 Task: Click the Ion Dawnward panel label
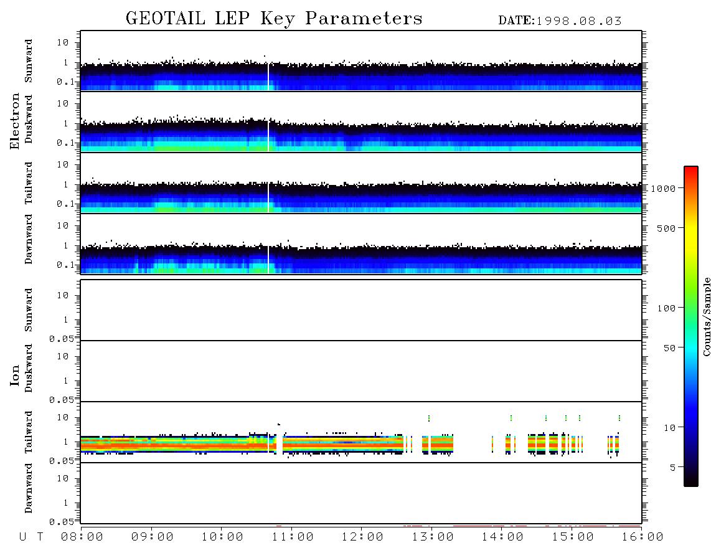(29, 488)
